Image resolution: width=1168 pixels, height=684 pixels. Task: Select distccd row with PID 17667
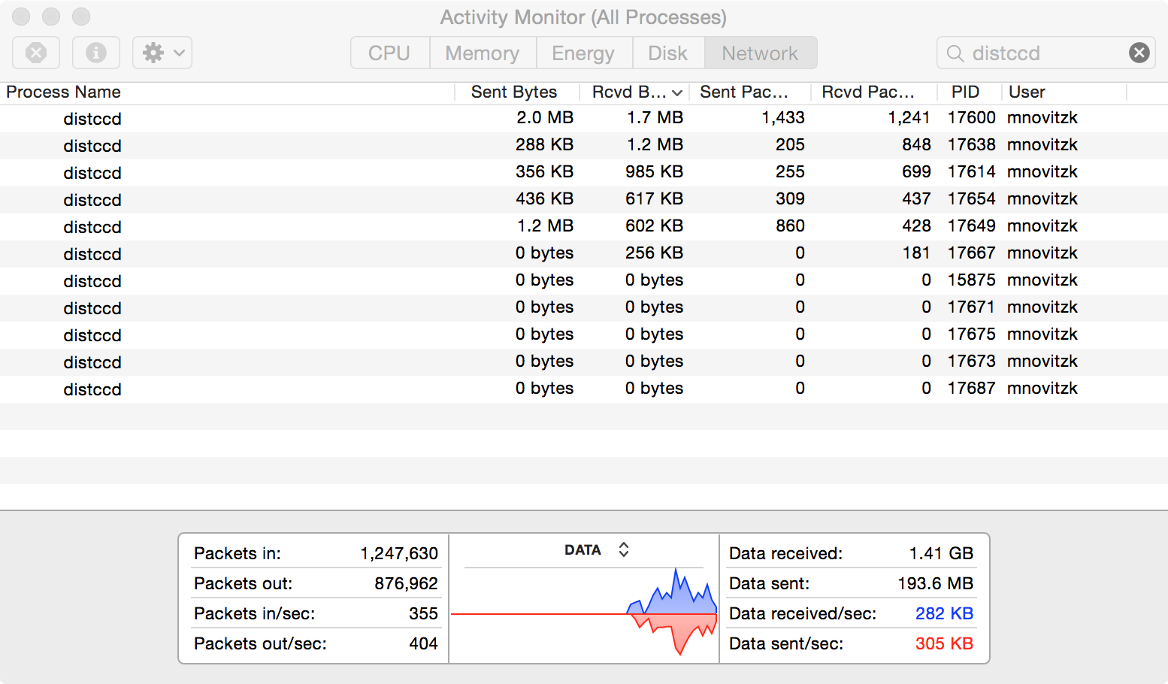[x=92, y=254]
